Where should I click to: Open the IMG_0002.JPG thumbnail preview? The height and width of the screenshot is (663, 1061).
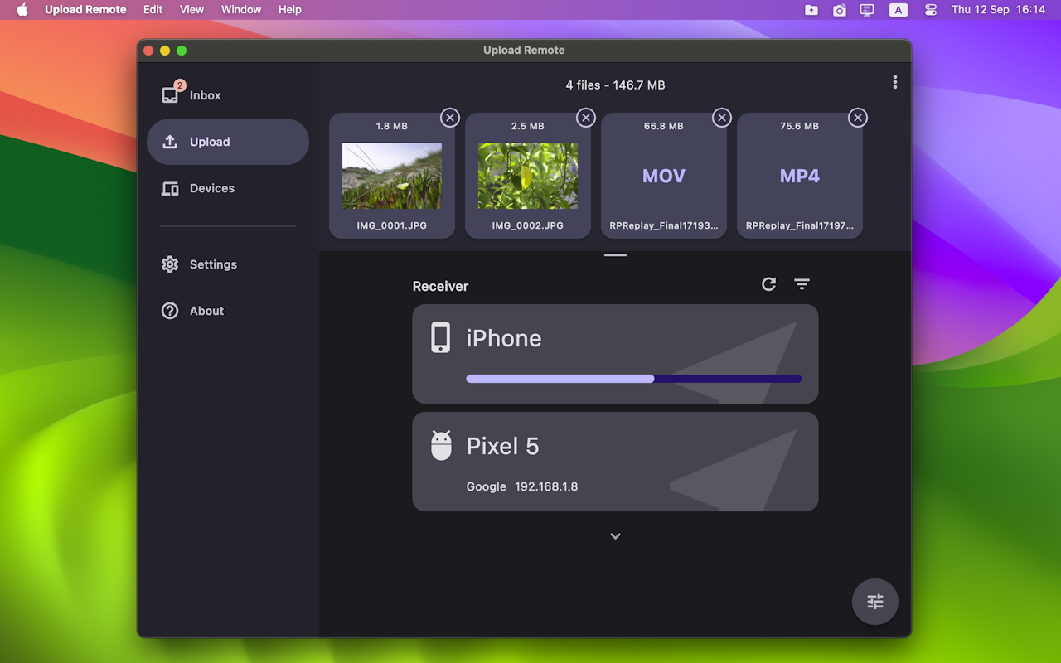point(527,176)
